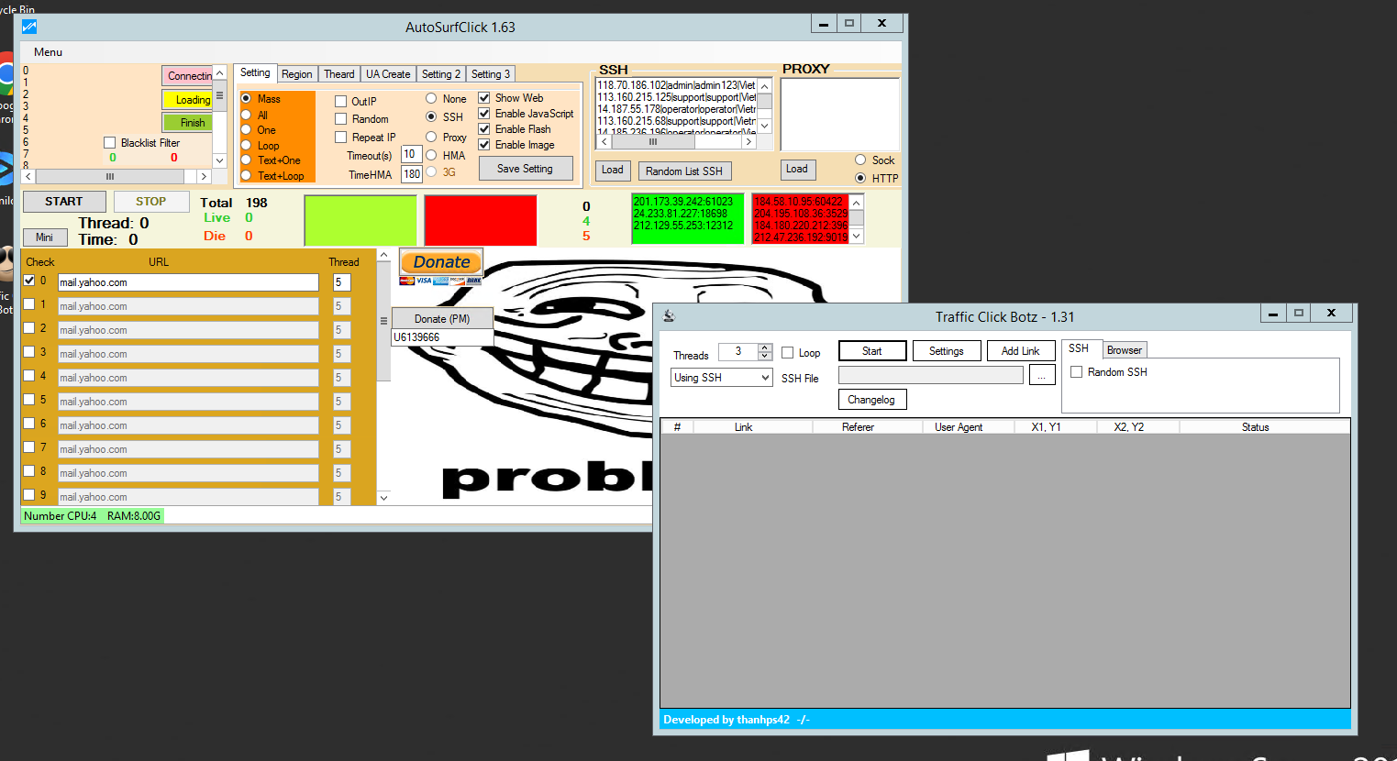Click the red IP list scroll down arrow
Screen dimensions: 1397x761
(x=857, y=236)
